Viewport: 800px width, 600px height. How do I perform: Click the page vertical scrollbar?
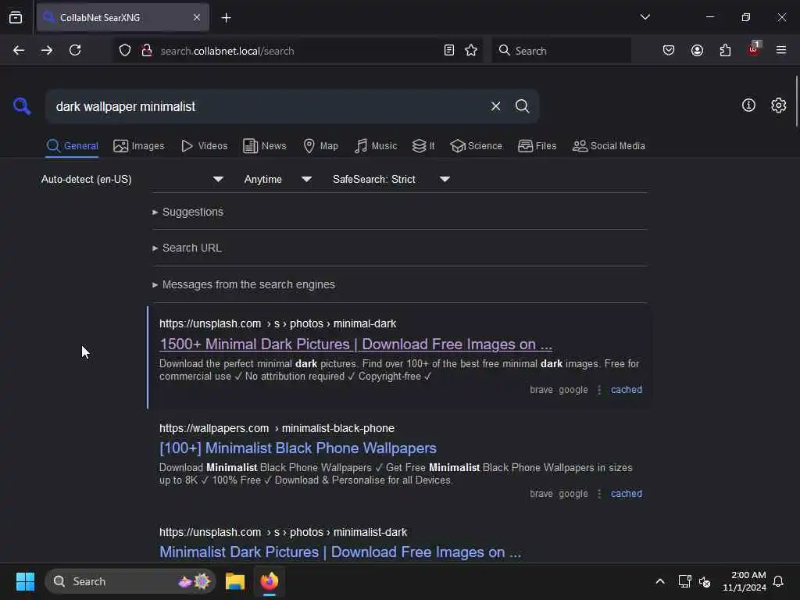tap(796, 101)
